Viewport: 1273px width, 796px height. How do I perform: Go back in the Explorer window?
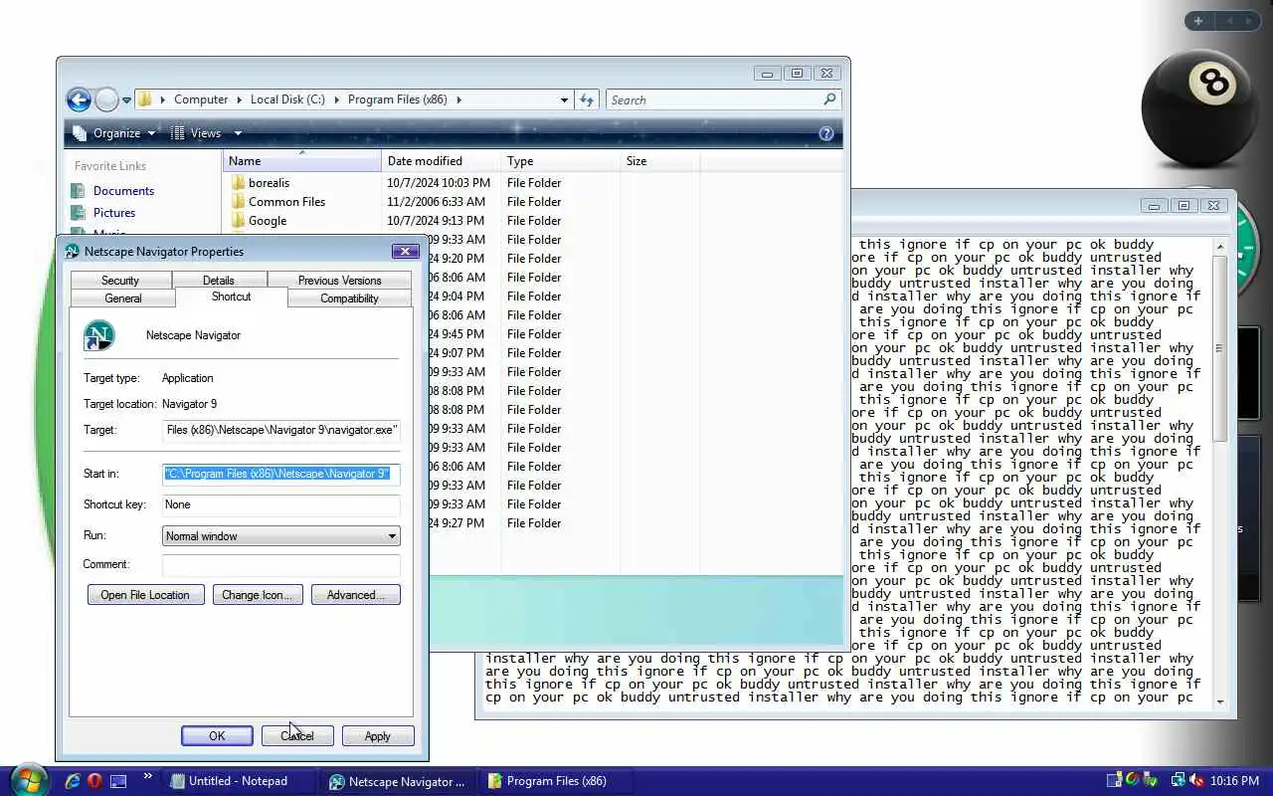[x=79, y=99]
